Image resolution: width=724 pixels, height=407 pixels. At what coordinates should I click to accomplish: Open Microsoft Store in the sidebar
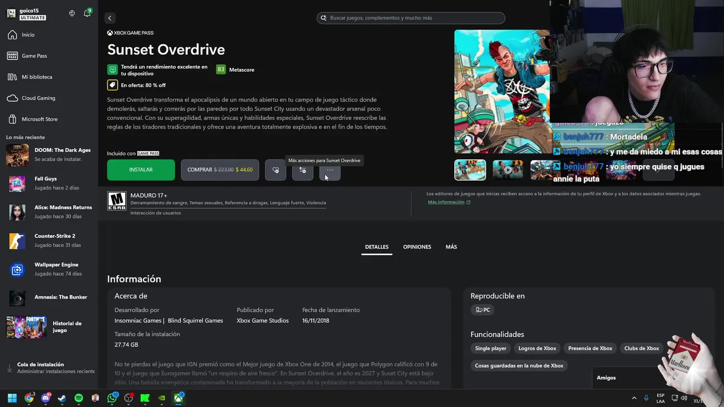point(49,119)
